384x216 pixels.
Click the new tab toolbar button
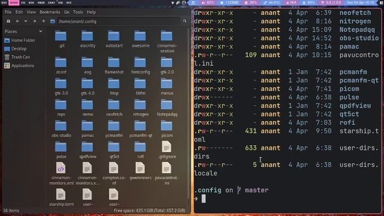[x=8, y=22]
